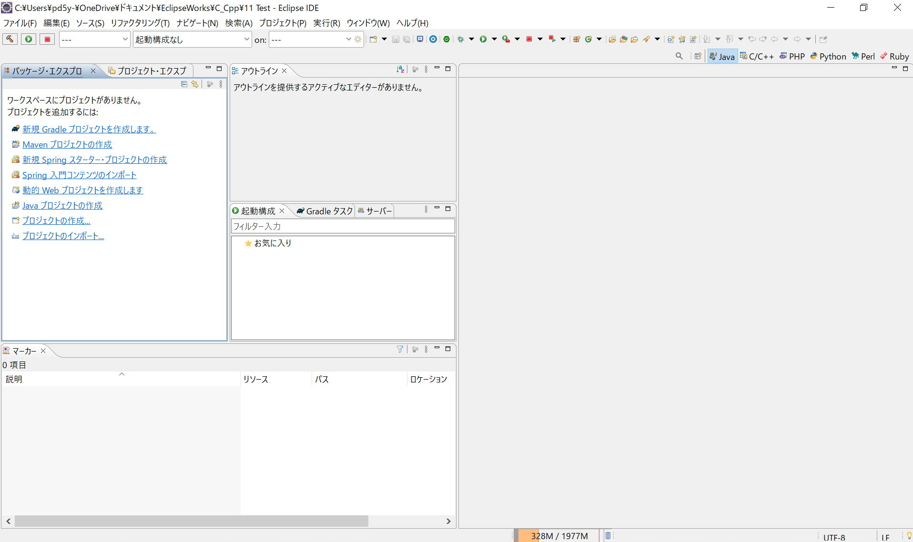Image resolution: width=913 pixels, height=542 pixels.
Task: Click the New wizard toolbar icon
Action: click(x=373, y=39)
